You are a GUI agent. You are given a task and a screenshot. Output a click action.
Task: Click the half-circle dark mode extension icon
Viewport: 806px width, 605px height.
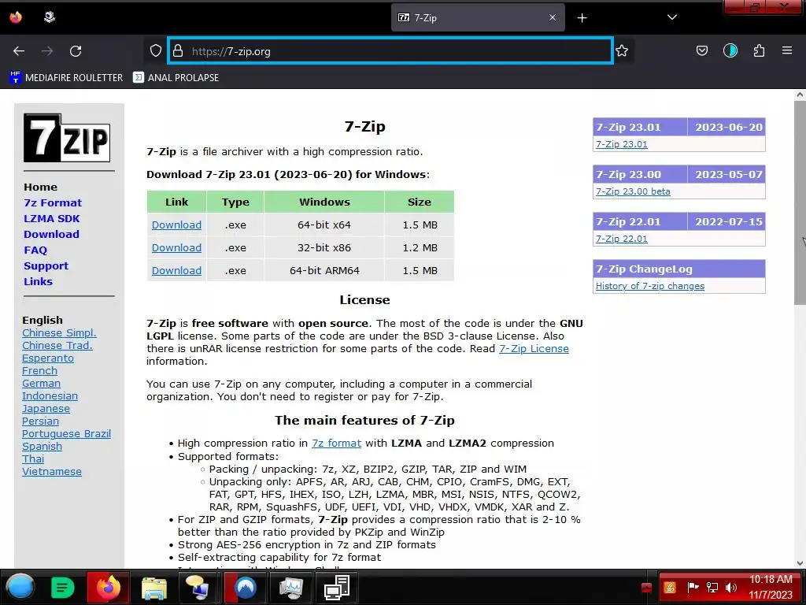[730, 50]
